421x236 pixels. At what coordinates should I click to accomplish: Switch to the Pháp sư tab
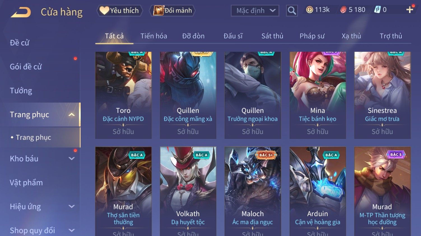[x=312, y=36]
